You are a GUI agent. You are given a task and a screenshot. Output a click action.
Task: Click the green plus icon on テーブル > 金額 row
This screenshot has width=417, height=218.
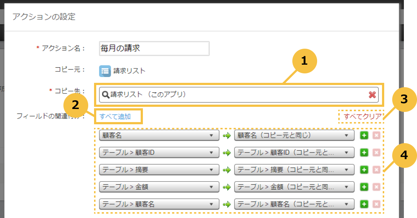click(364, 187)
